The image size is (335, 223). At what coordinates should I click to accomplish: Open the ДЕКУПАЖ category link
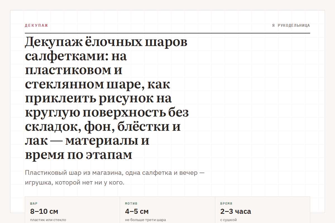pos(36,25)
